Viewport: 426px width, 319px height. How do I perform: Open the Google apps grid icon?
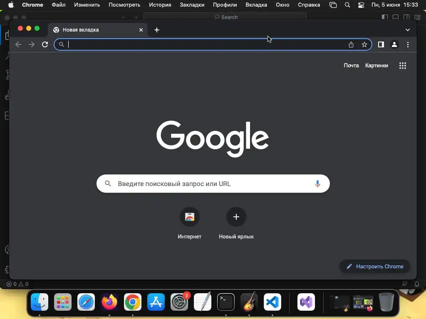coord(403,65)
